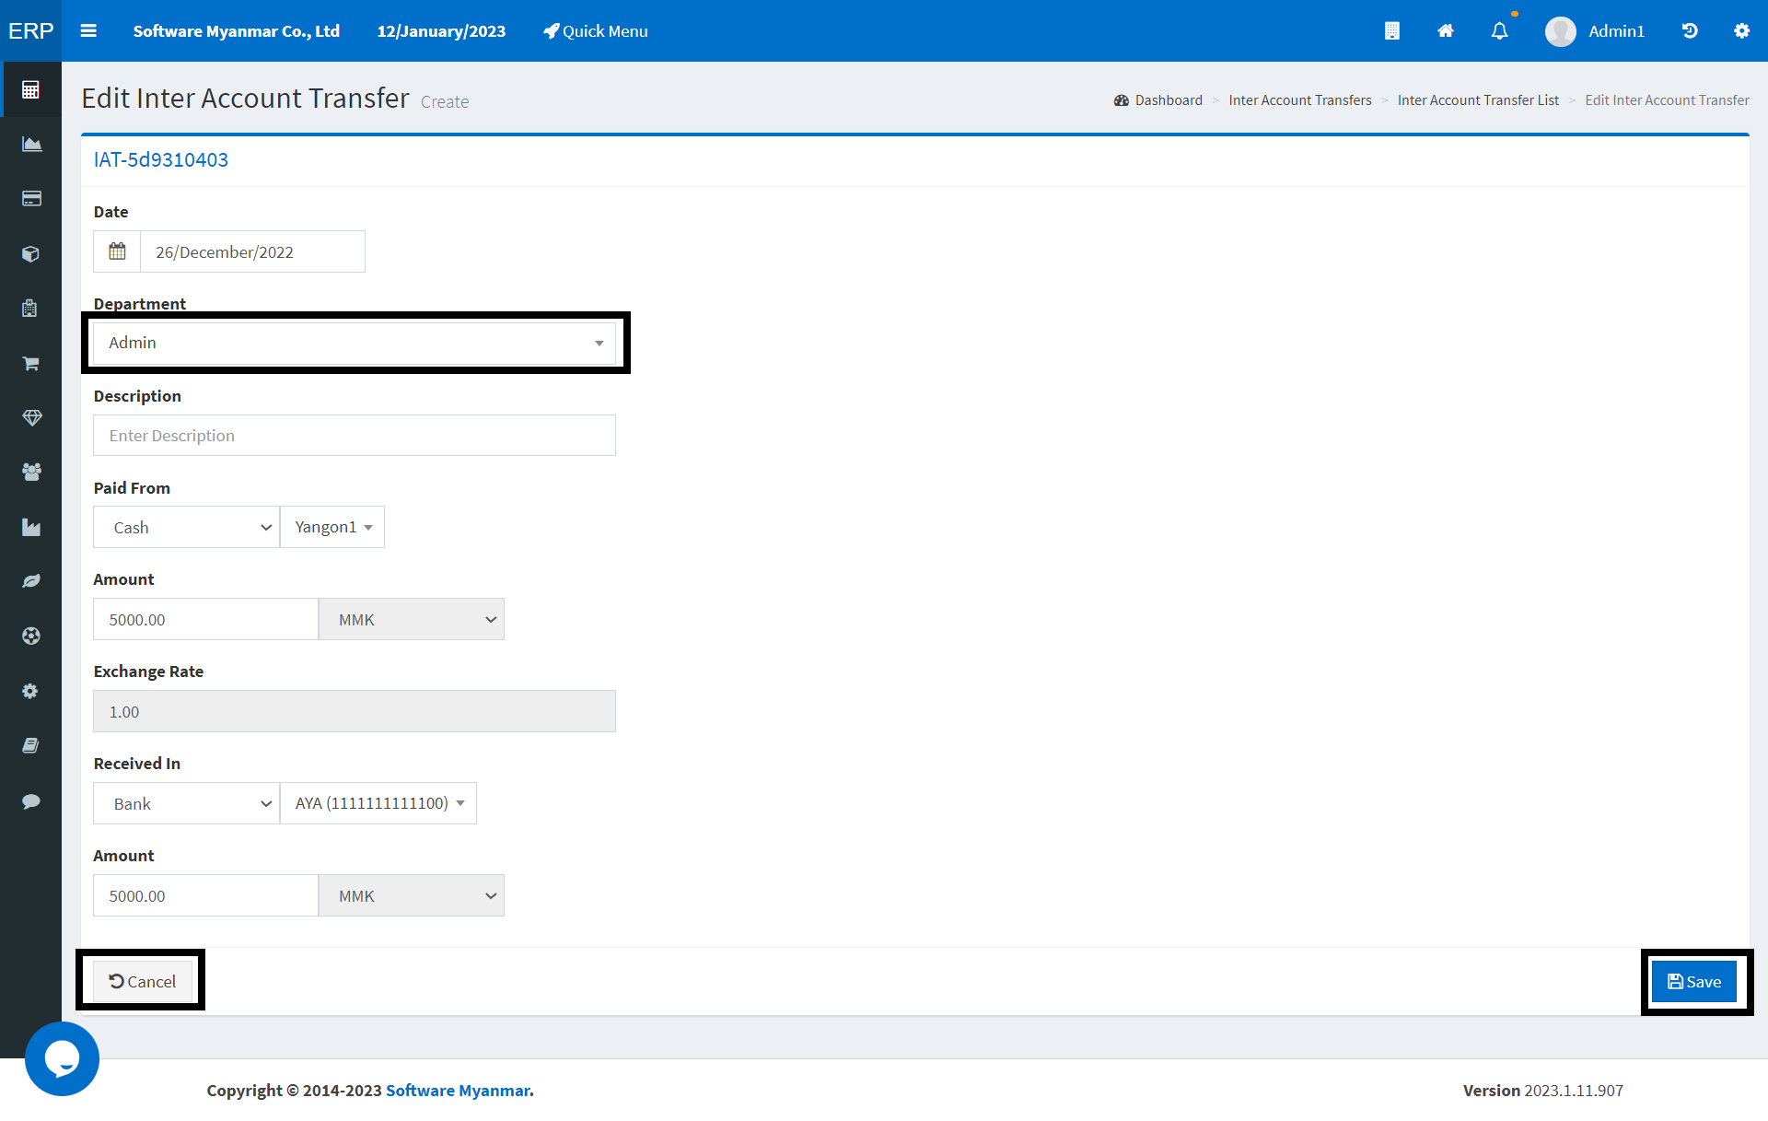Viewport: 1768px width, 1121px height.
Task: Open the area chart sidebar icon
Action: pos(30,144)
